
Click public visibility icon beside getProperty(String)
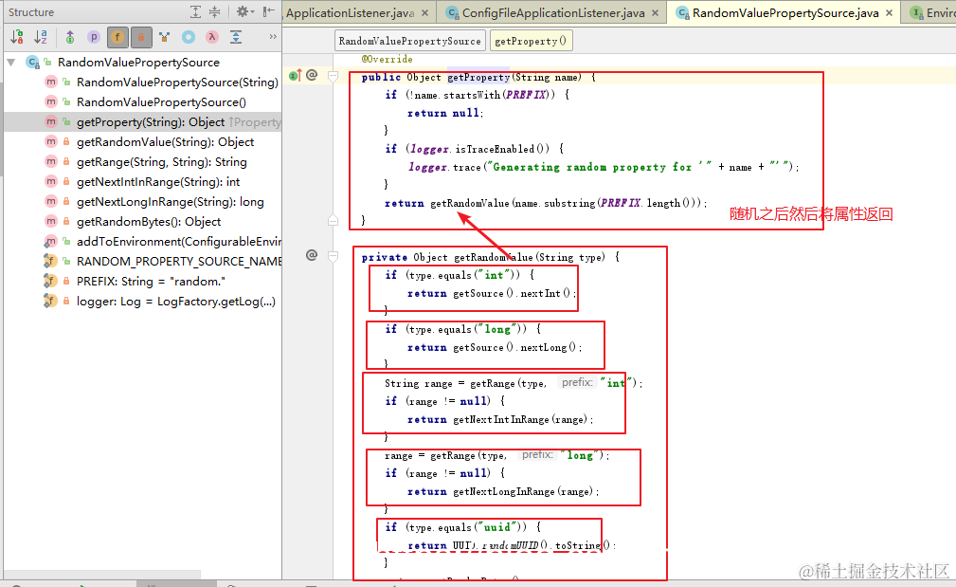66,122
